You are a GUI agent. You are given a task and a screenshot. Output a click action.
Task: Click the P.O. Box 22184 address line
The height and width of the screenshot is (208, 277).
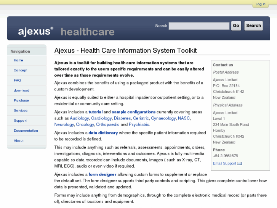(226, 85)
